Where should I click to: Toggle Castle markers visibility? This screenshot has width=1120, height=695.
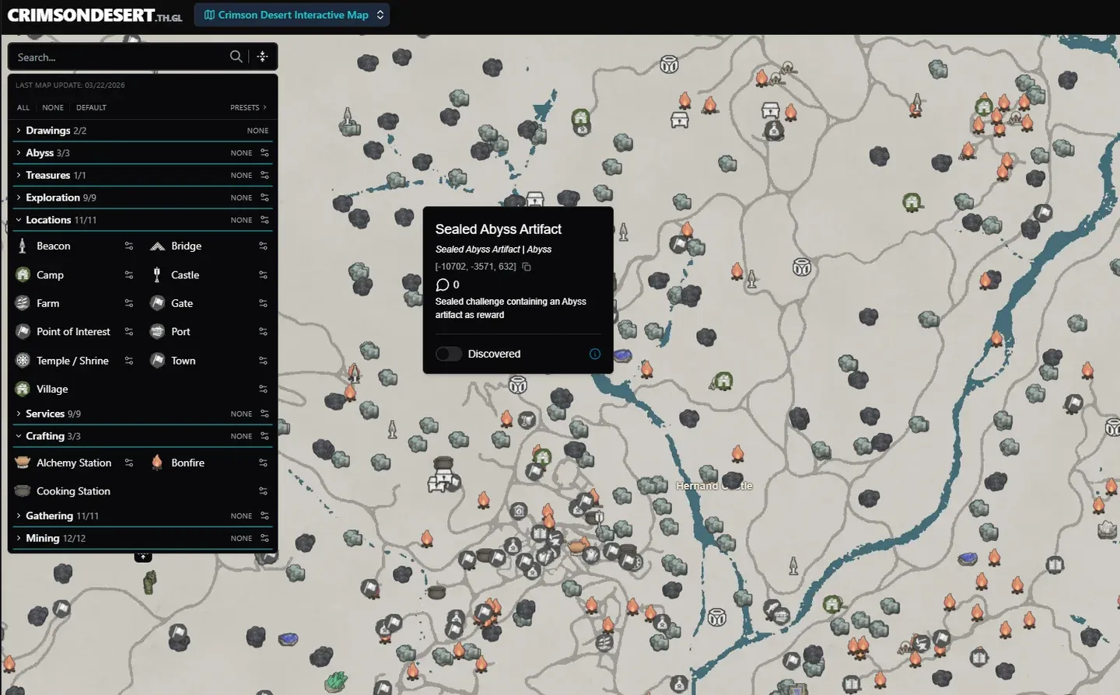pyautogui.click(x=185, y=275)
